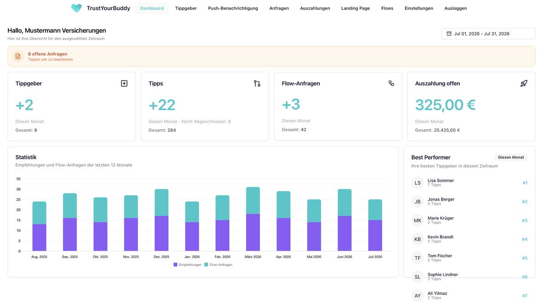Click the März 2026 purple bar segment
The height and width of the screenshot is (305, 543).
[253, 232]
